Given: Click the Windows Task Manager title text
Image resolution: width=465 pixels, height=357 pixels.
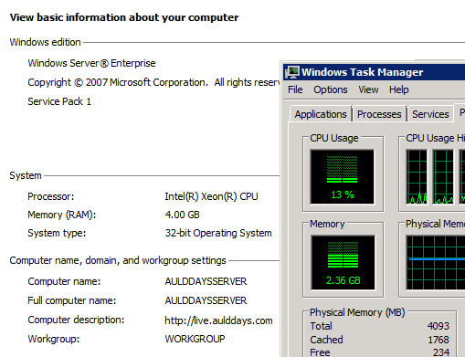Looking at the screenshot, I should (x=363, y=72).
